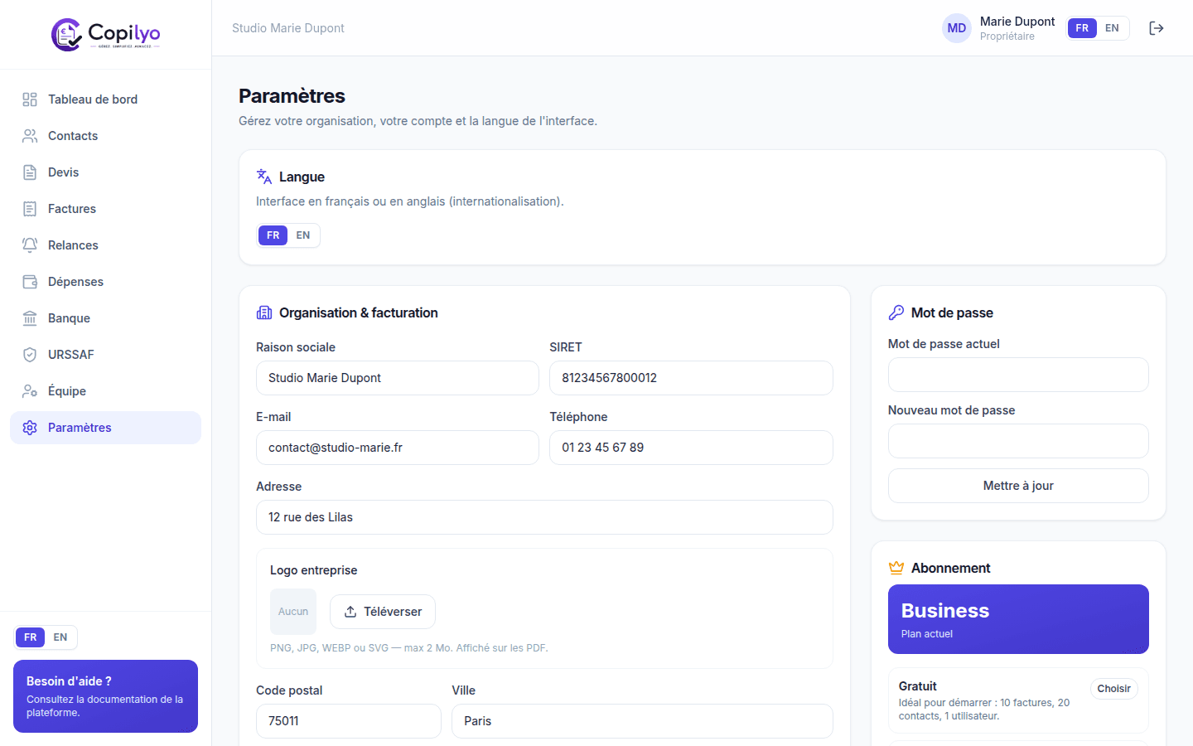This screenshot has width=1193, height=746.
Task: Click the Paramètres gear icon
Action: pos(30,428)
